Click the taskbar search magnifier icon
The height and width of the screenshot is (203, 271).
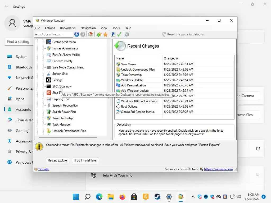(88, 197)
